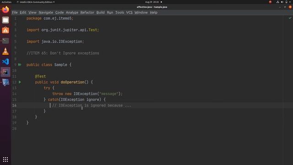
Task: Click Activities in the top bar
Action: (6, 2)
